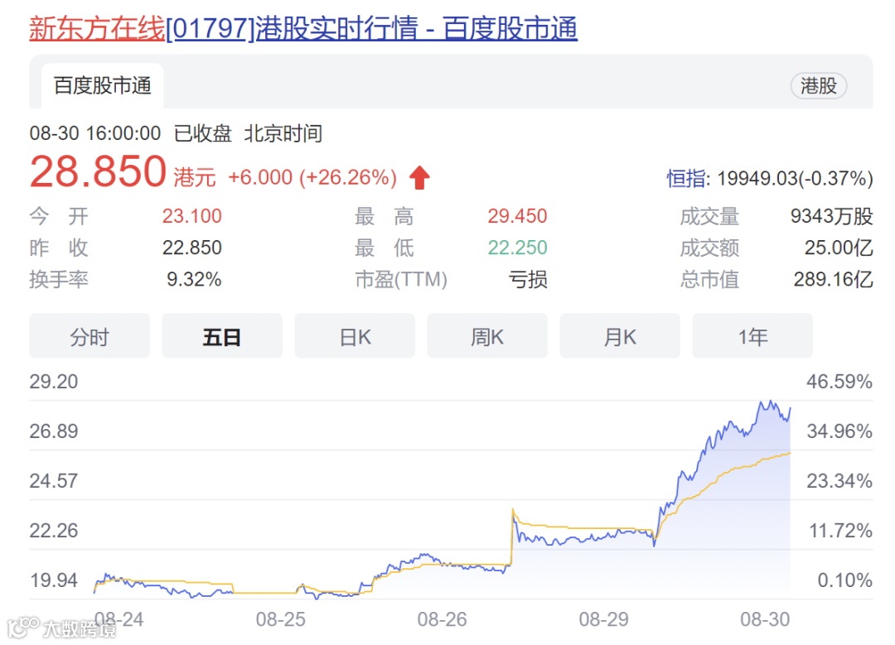The height and width of the screenshot is (645, 895).
Task: Switch chart to 五日 view
Action: 222,336
